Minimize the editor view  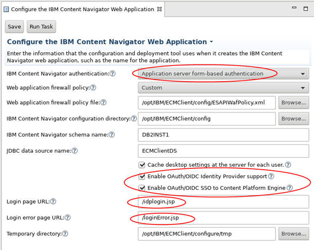click(294, 8)
